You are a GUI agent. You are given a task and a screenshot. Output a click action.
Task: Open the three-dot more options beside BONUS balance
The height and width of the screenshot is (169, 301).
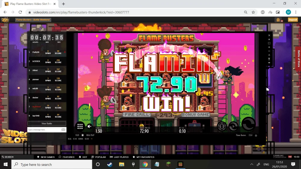[92, 139]
